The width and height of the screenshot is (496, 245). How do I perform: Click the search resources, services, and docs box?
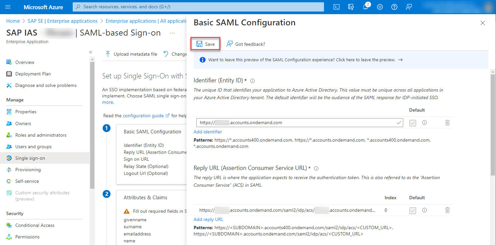[x=198, y=7]
